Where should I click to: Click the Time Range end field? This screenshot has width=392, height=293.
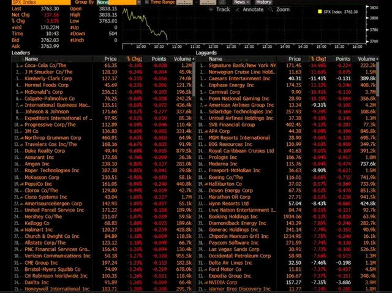[x=208, y=2]
